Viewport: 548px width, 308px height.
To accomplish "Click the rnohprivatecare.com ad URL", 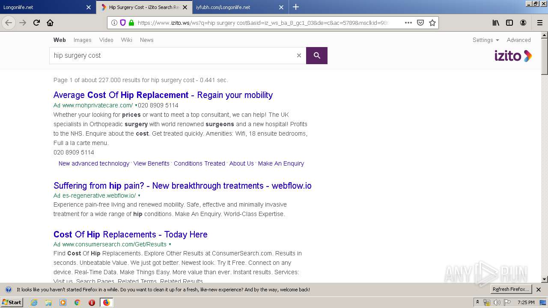I will point(97,105).
